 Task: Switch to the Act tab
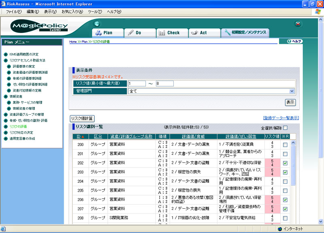click(205, 33)
